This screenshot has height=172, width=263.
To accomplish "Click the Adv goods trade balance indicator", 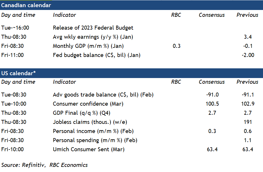I will (x=103, y=95).
